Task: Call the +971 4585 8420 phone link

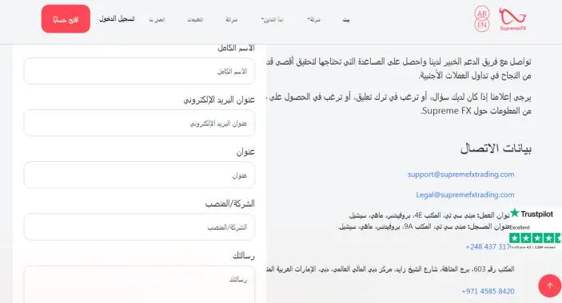Action: click(x=488, y=291)
